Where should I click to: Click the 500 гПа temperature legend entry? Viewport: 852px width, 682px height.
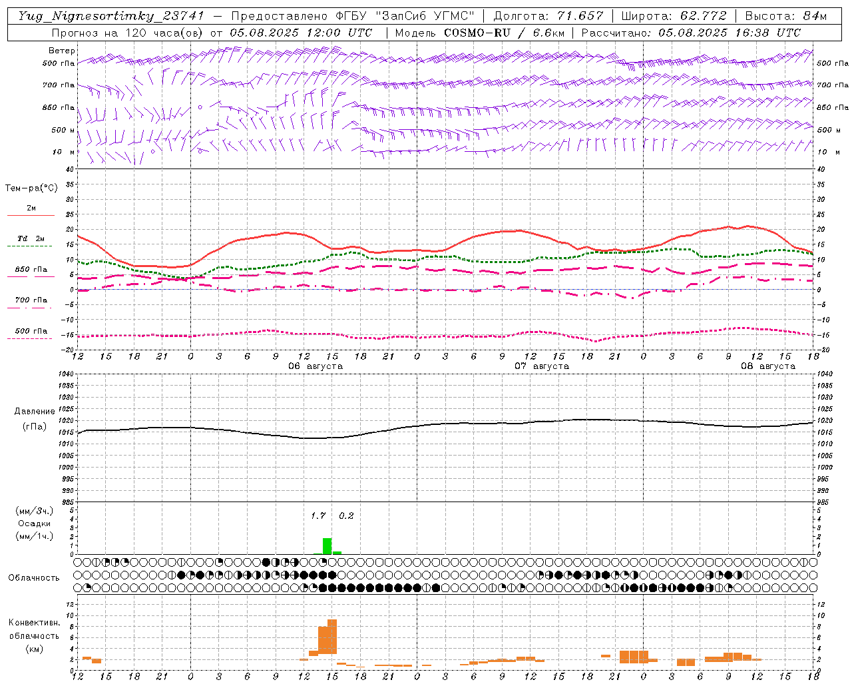(x=31, y=331)
